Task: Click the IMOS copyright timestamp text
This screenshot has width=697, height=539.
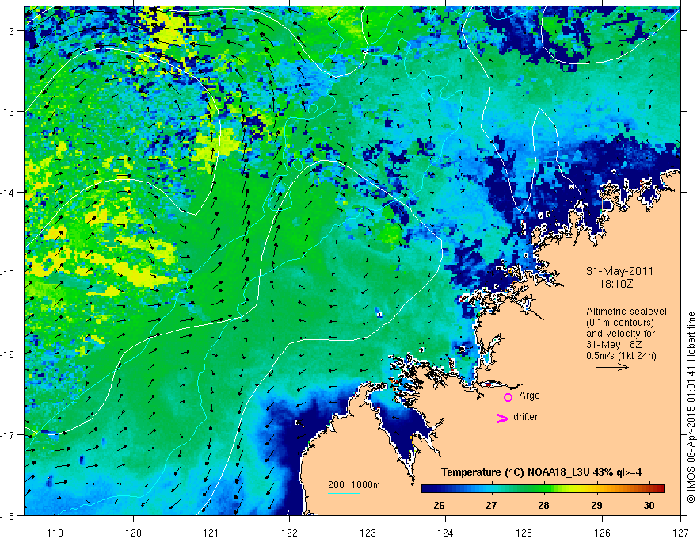Action: pyautogui.click(x=691, y=407)
